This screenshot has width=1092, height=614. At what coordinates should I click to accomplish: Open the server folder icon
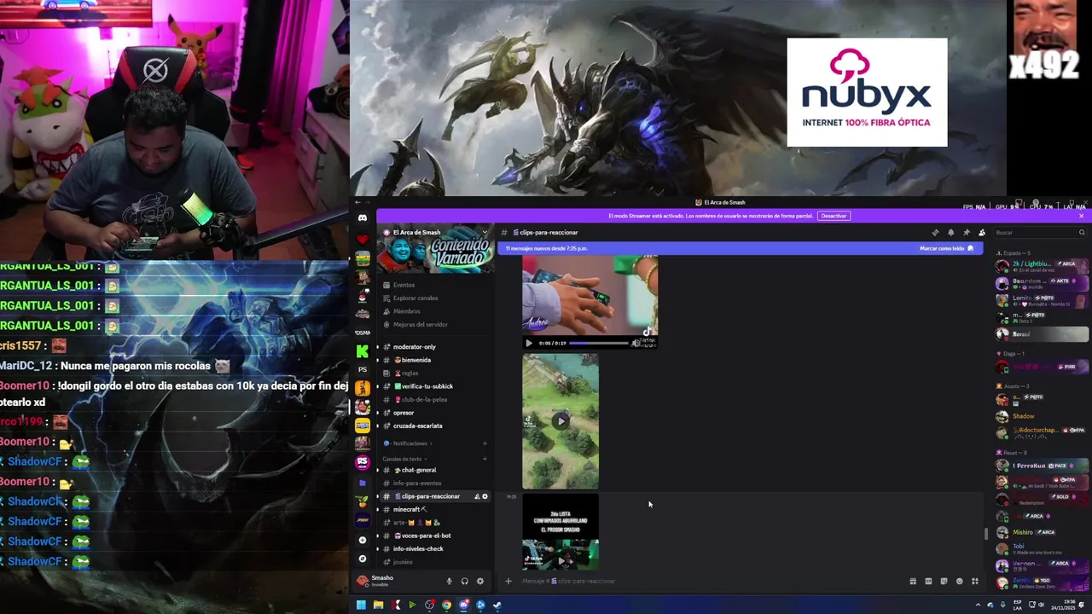click(363, 483)
